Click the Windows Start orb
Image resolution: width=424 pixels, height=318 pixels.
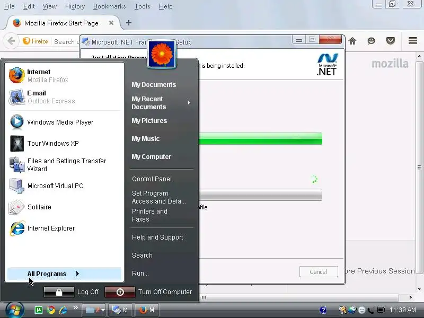point(15,310)
